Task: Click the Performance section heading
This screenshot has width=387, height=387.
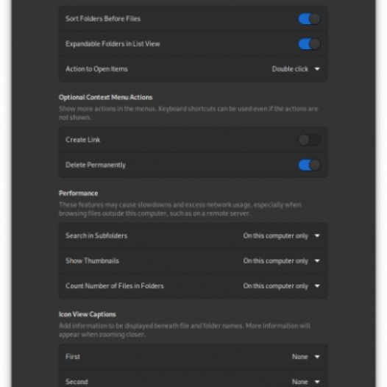Action: [x=78, y=193]
